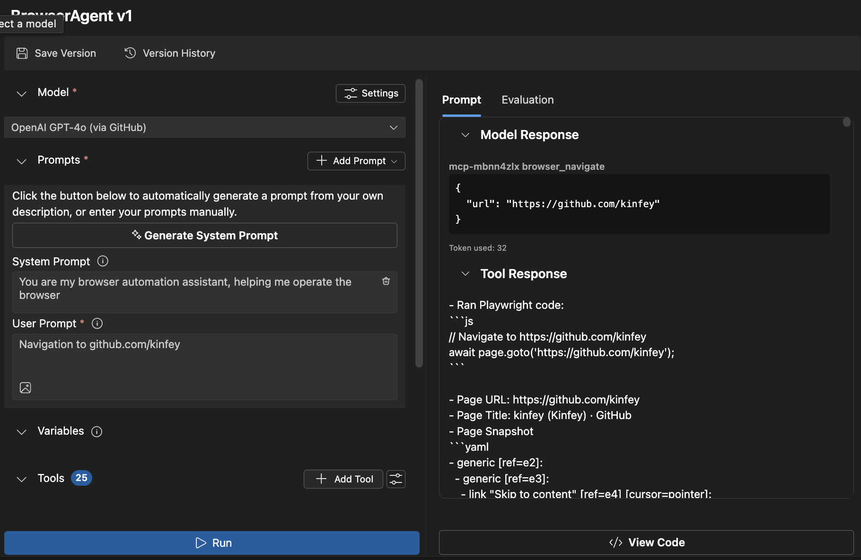Click the 'Ran Playwright code:' line

point(506,305)
